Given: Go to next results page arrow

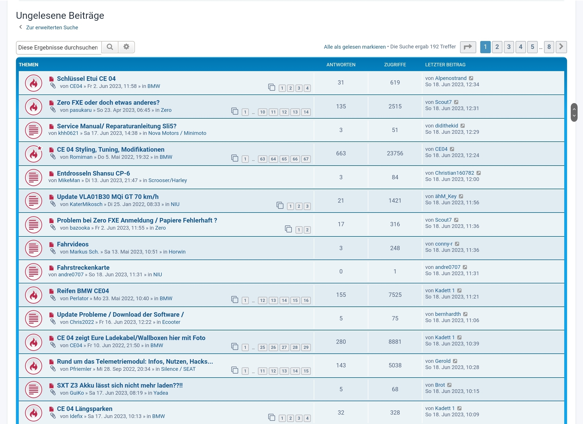Looking at the screenshot, I should pyautogui.click(x=561, y=47).
